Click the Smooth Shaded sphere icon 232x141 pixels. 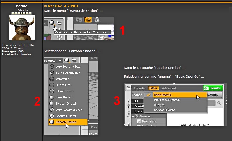52,104
